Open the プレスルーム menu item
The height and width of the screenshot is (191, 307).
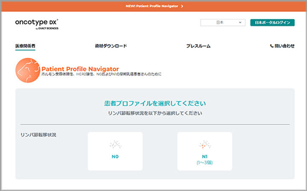tap(198, 46)
